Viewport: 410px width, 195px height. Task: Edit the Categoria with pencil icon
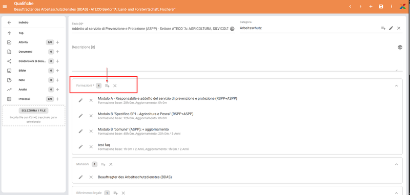click(391, 28)
